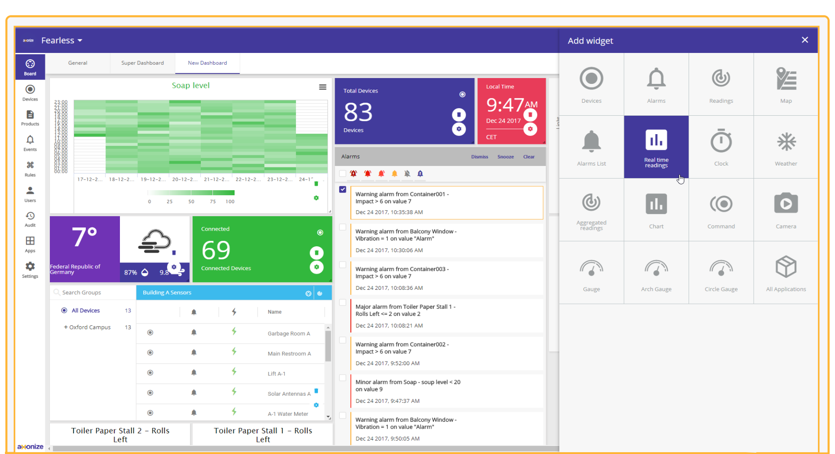Select the All Devices radio button

click(x=64, y=310)
